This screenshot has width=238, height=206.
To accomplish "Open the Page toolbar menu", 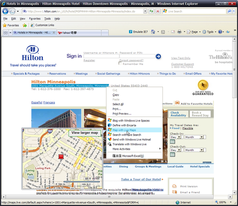I will click(194, 32).
